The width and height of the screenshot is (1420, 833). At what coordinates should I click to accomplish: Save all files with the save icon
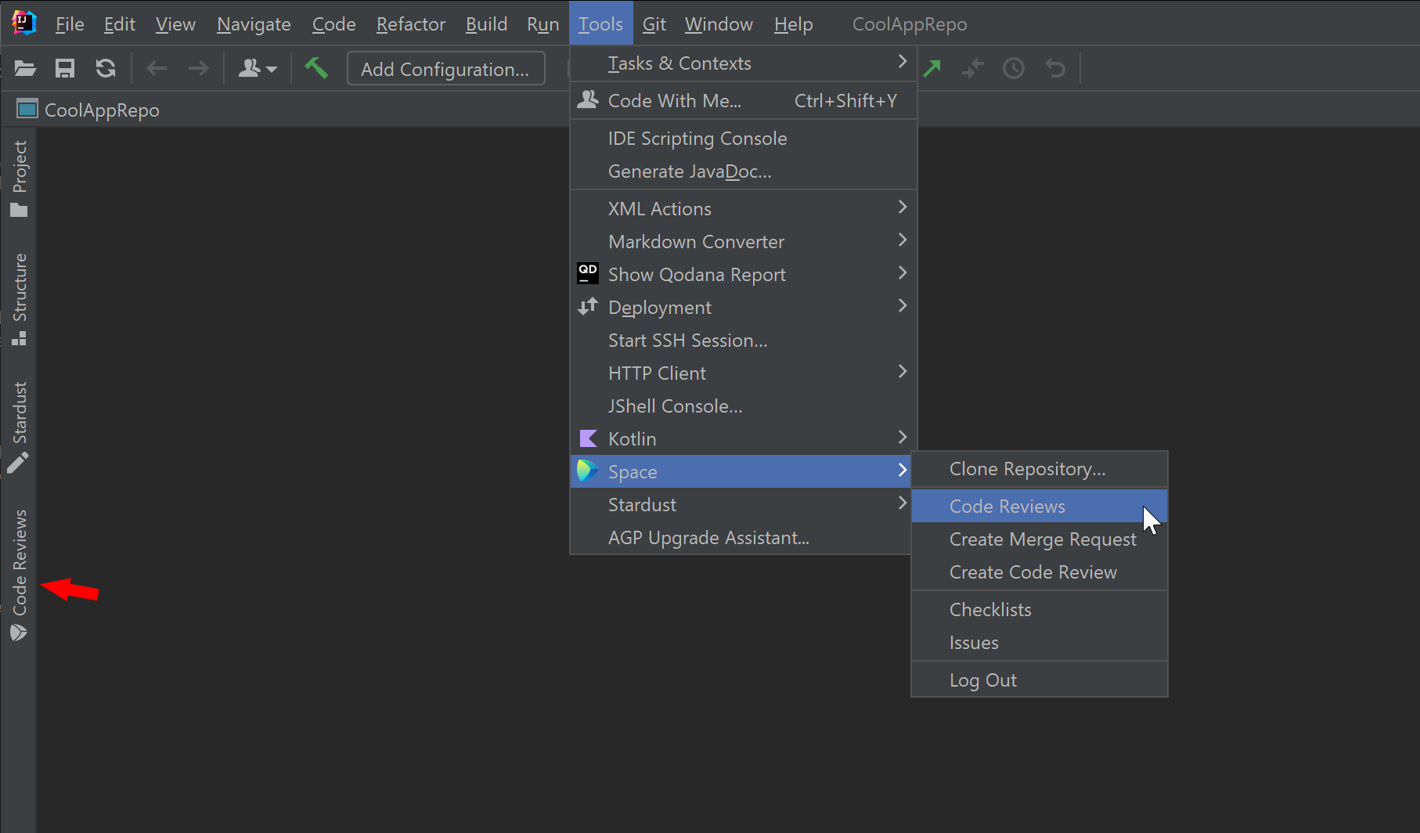65,68
